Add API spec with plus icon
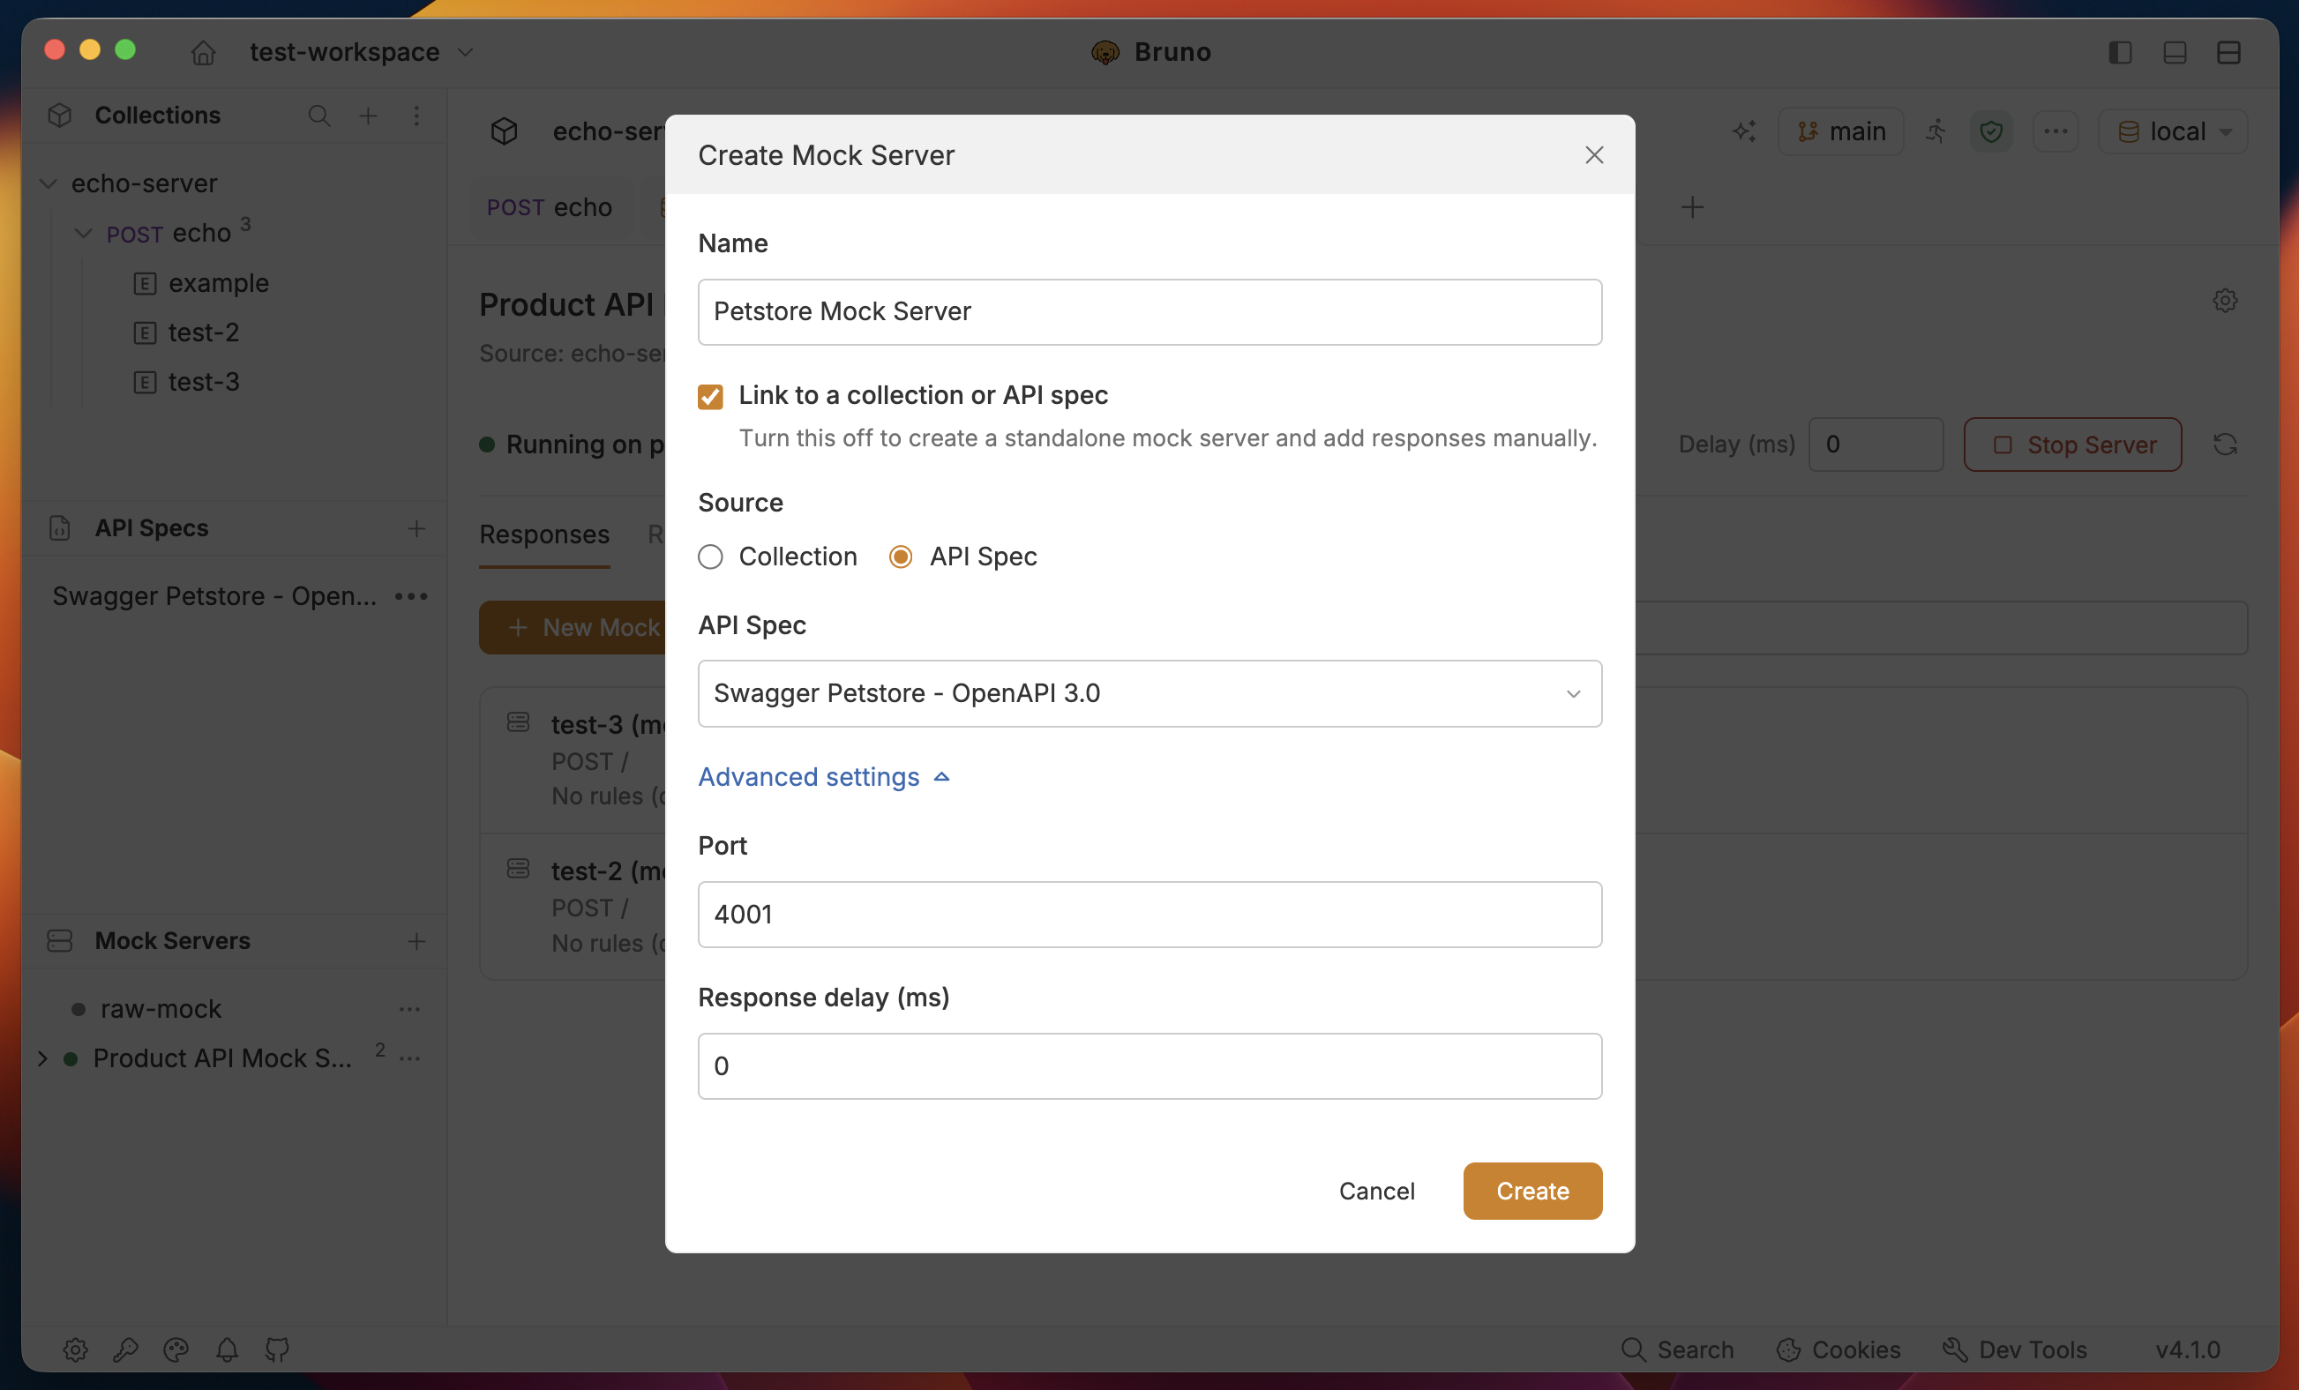This screenshot has width=2299, height=1390. [x=416, y=528]
